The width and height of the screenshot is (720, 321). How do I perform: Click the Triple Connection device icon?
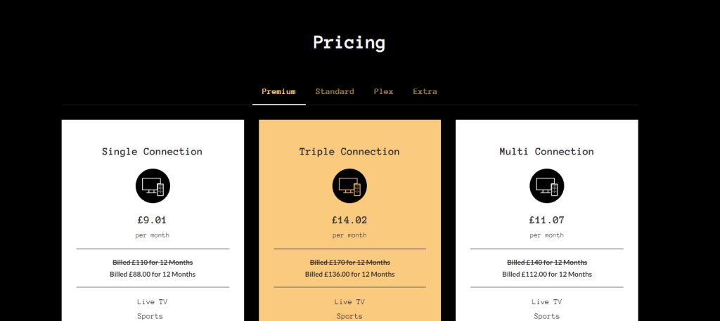349,185
